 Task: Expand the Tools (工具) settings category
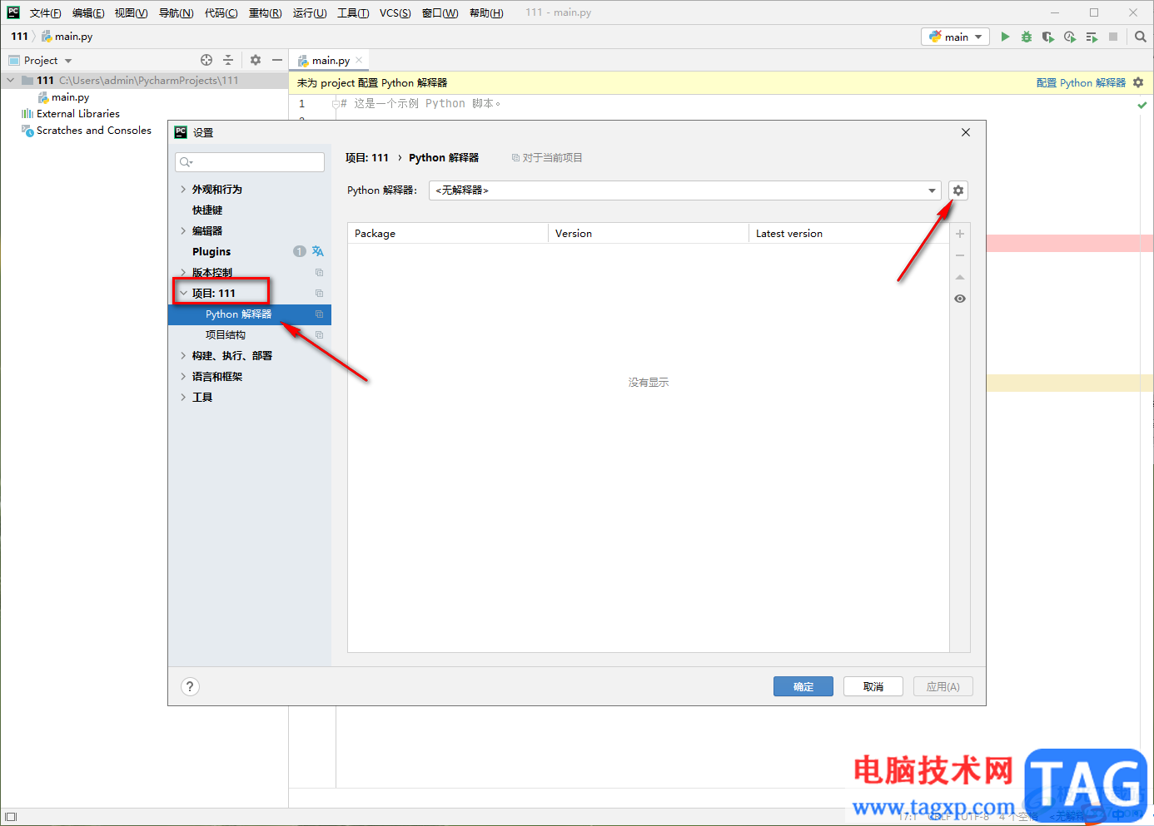183,397
